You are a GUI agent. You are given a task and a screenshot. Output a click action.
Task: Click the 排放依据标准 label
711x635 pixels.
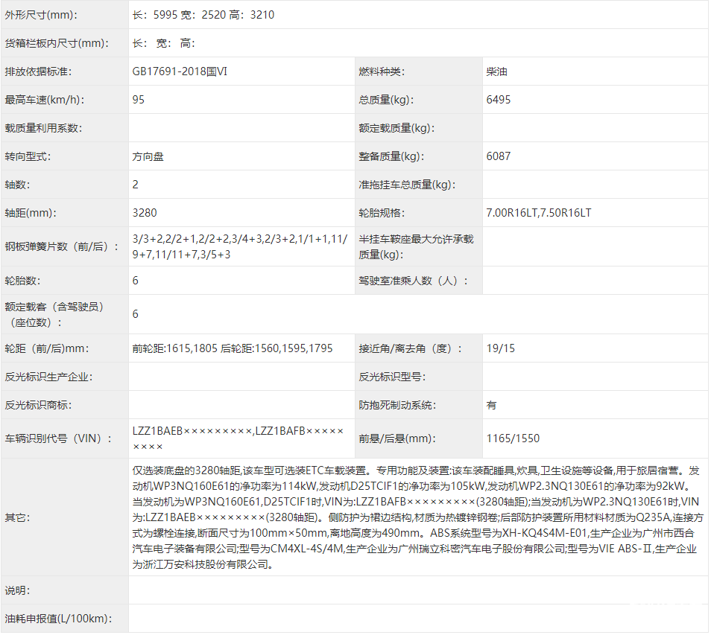[x=38, y=71]
